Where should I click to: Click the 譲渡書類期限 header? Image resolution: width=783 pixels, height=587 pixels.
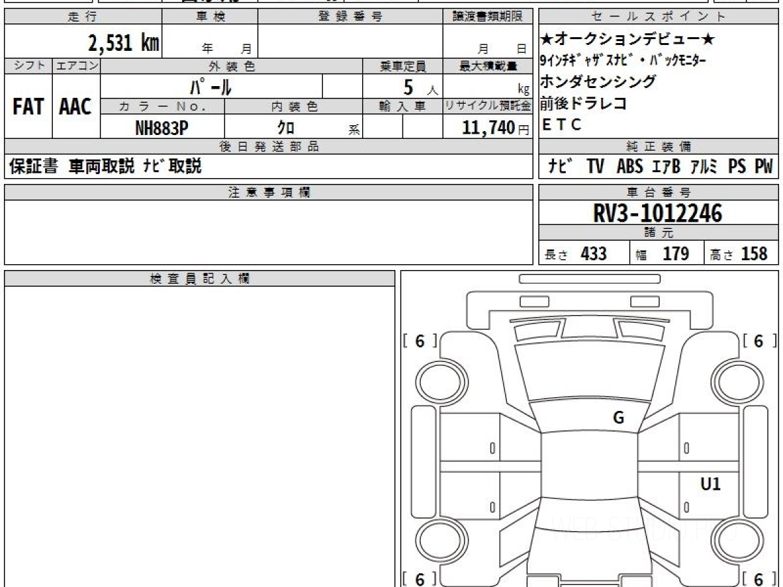click(488, 17)
